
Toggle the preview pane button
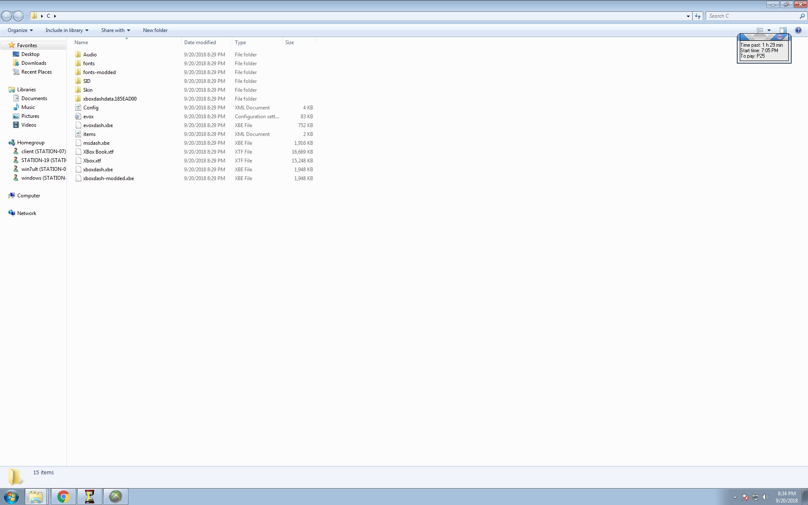pos(783,30)
